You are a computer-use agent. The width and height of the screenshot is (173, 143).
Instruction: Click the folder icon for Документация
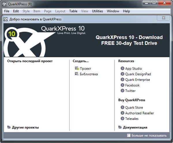(120, 127)
